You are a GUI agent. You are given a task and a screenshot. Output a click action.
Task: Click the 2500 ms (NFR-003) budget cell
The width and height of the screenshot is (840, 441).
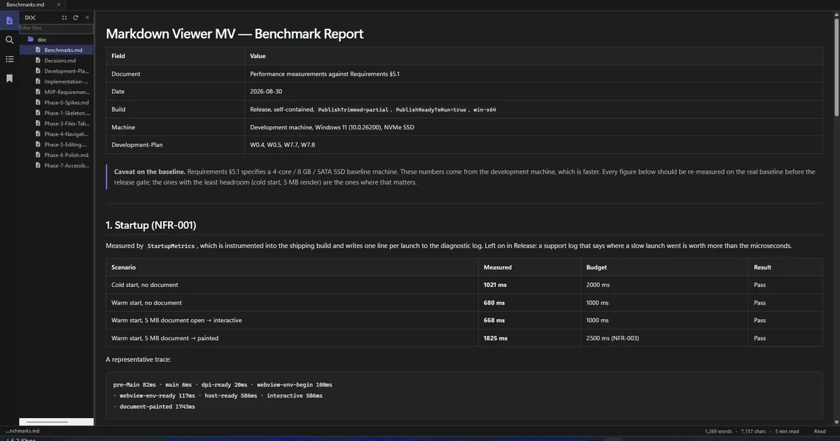[664, 338]
